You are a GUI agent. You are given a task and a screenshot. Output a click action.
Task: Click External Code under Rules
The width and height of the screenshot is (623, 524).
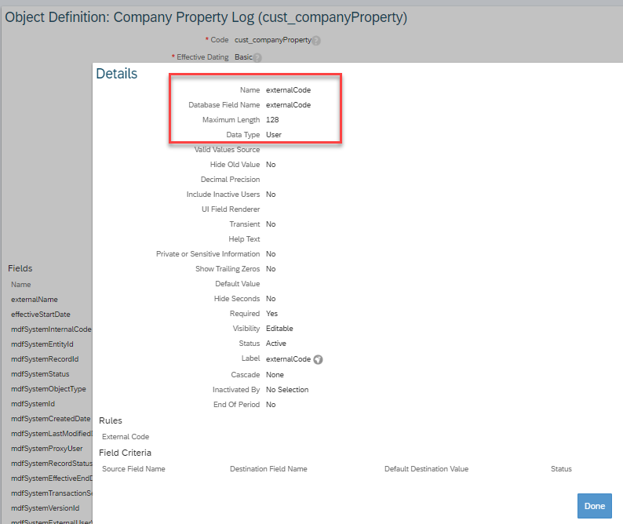[126, 437]
